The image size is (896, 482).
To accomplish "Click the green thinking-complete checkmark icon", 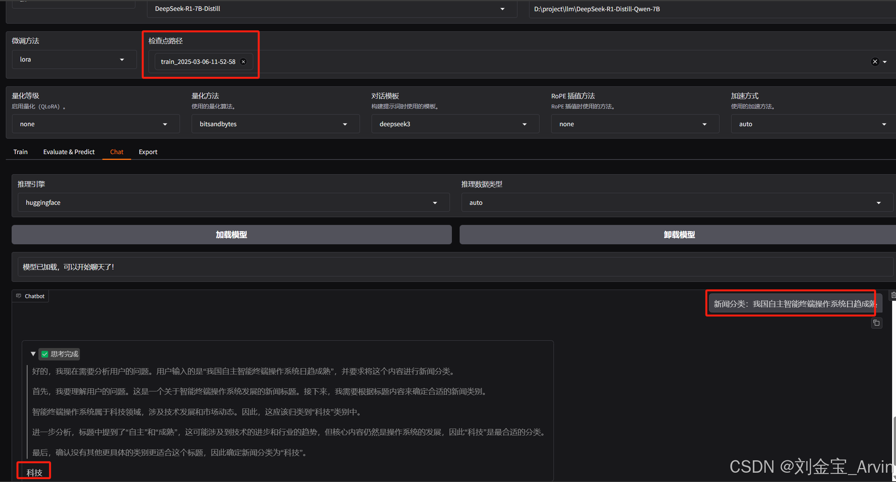I will point(45,354).
